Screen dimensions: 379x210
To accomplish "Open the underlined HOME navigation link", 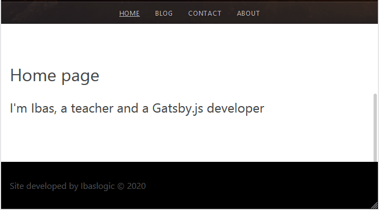I will [x=129, y=14].
